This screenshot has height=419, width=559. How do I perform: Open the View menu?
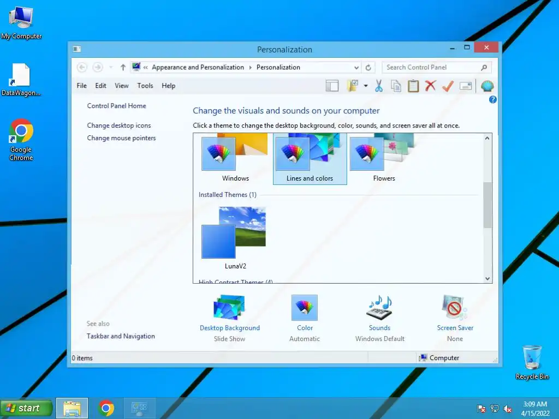click(122, 86)
